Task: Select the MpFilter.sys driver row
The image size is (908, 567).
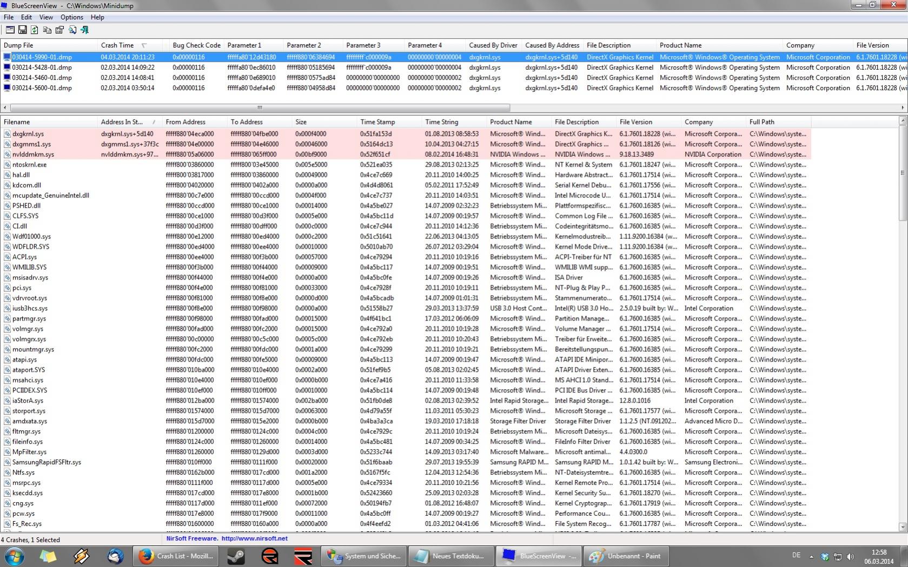Action: (406, 452)
